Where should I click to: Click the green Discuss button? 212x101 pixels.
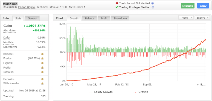click(188, 6)
